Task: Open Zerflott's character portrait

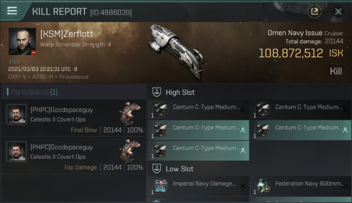Action: [x=22, y=41]
